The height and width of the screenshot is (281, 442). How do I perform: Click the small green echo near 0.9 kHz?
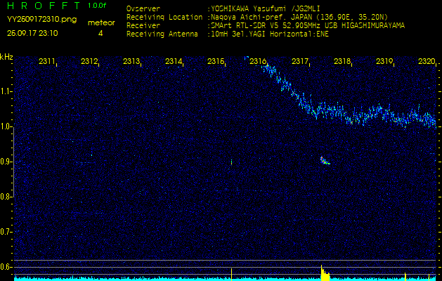pos(325,161)
